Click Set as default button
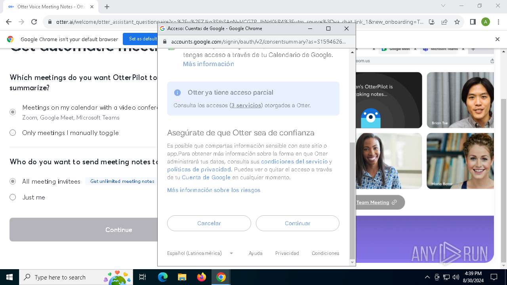 tap(142, 39)
